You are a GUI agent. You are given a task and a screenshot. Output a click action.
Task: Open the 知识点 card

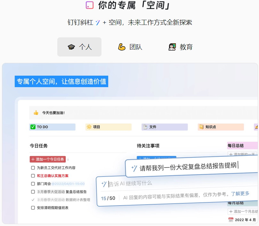click(221, 127)
